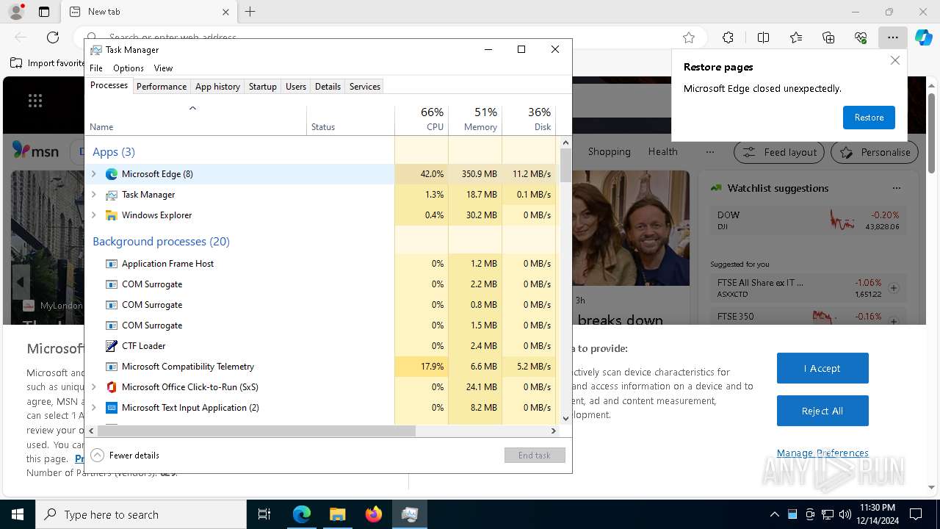Refresh the Edge page
This screenshot has height=529, width=940.
pos(53,37)
